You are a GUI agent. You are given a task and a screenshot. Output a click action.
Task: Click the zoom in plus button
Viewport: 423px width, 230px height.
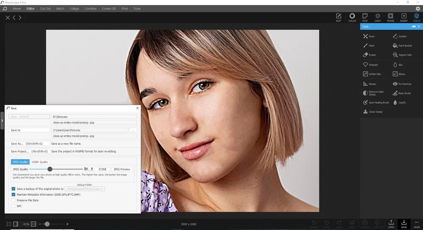tap(67, 224)
